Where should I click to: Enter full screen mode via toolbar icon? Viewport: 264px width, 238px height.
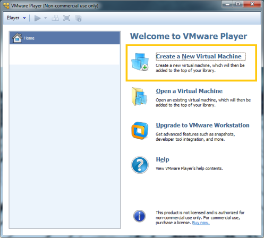point(66,18)
